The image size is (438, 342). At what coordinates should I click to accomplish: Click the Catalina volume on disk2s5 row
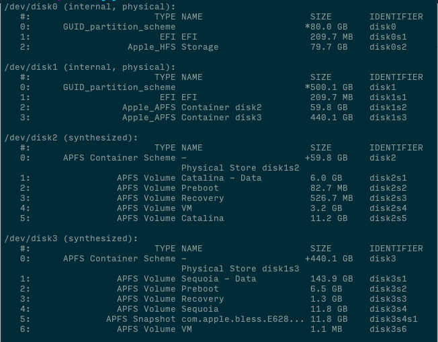[202, 218]
